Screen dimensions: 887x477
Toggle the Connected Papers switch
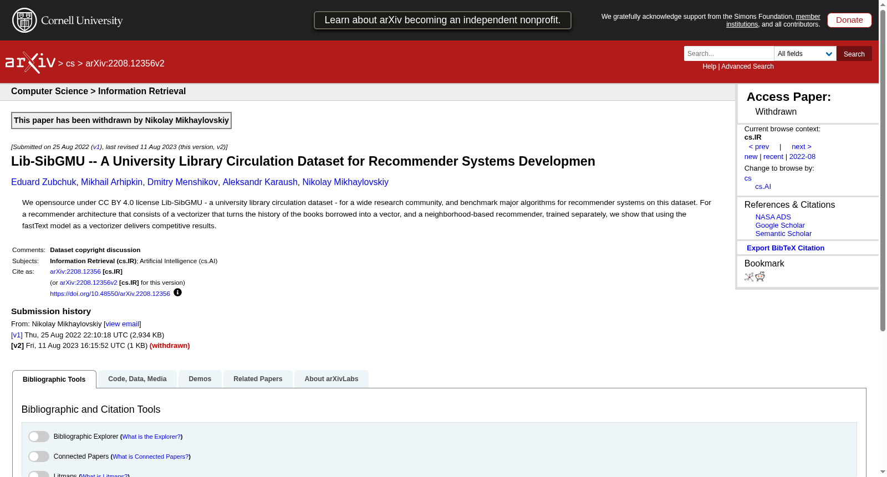point(39,457)
